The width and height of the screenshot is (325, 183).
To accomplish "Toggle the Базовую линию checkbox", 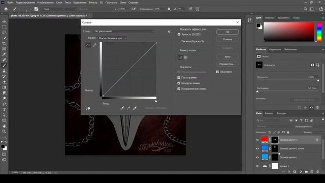I will (179, 83).
